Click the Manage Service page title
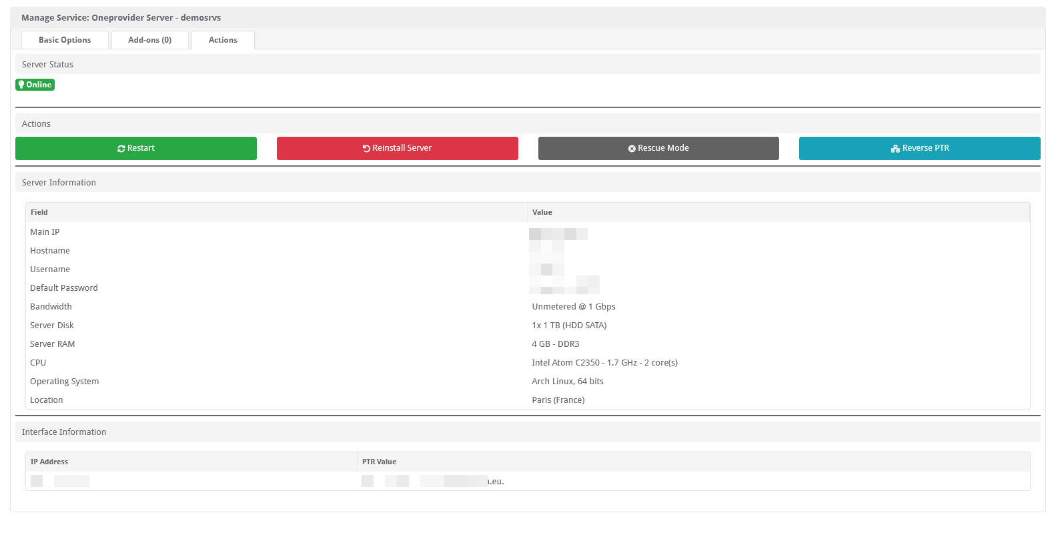The width and height of the screenshot is (1058, 535). (121, 18)
